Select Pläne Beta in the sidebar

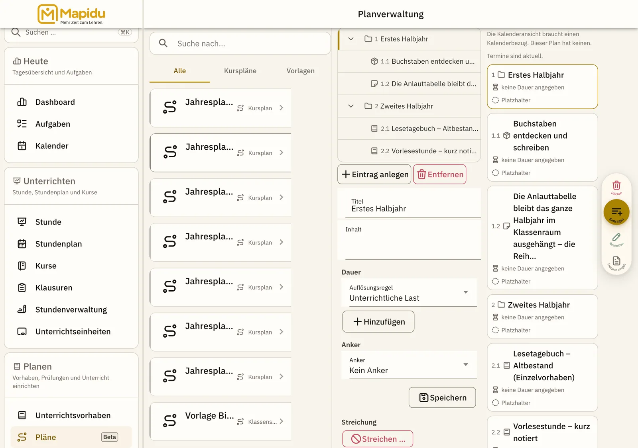71,437
